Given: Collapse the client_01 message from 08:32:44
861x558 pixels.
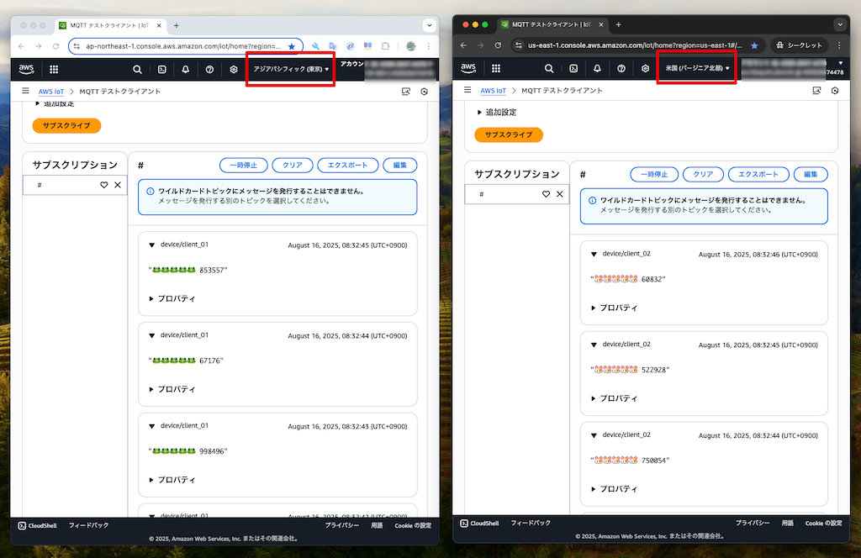Looking at the screenshot, I should [152, 336].
